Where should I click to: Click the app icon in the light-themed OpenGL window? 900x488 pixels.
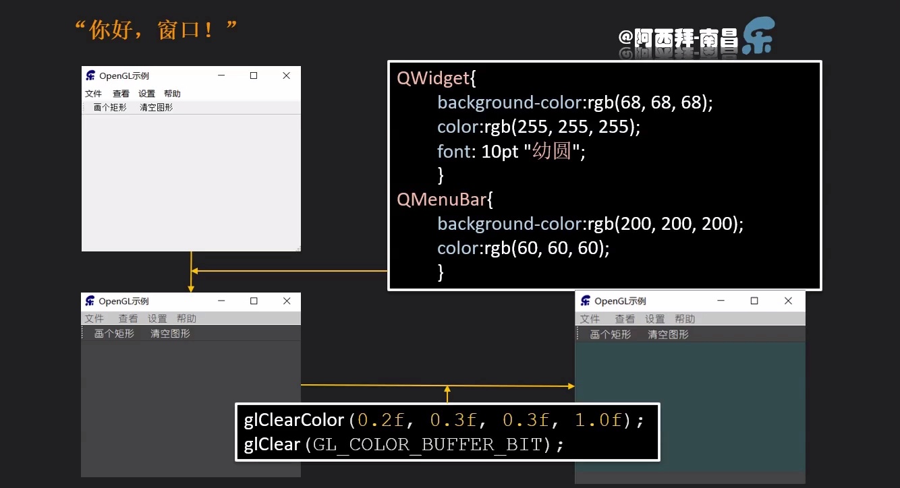[90, 75]
